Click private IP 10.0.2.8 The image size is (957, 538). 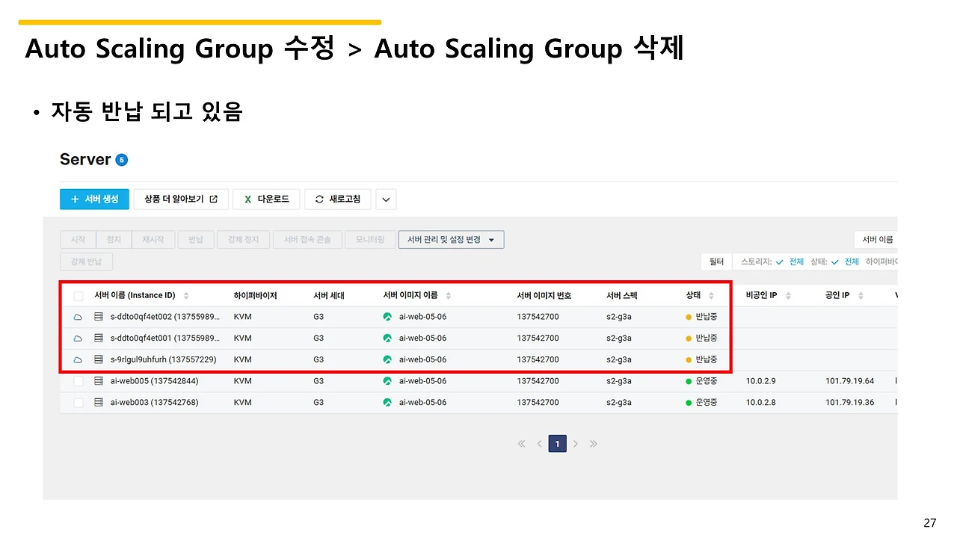tap(761, 403)
